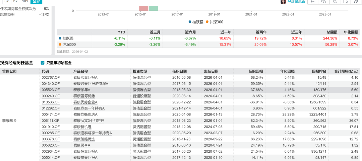Sort by 年化回报 column header in fund table
The height and width of the screenshot is (161, 362).
coord(288,72)
